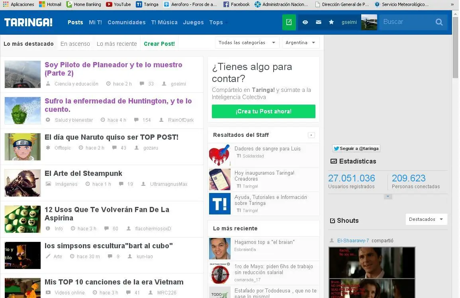Screen dimensions: 460x298
Task: Open Comunidades menu
Action: [x=126, y=22]
